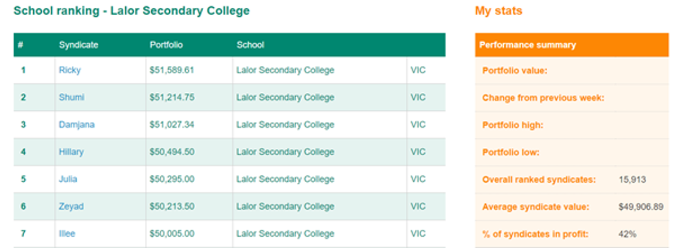Screen dimensions: 677x248
Task: Select the My stats heading
Action: click(499, 11)
